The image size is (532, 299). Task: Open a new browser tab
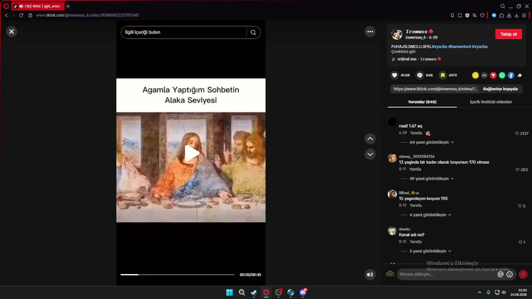pos(68,6)
